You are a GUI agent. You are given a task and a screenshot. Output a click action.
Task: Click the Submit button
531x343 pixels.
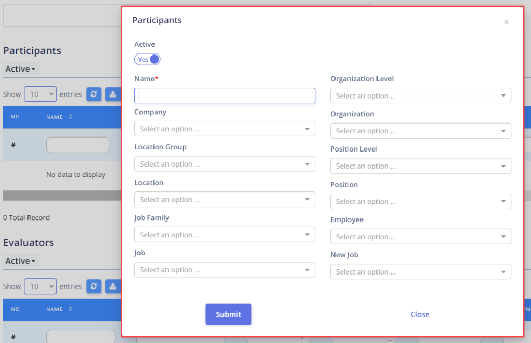[229, 314]
